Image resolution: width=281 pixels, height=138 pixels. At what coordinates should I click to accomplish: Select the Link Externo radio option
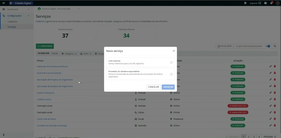coord(171,63)
